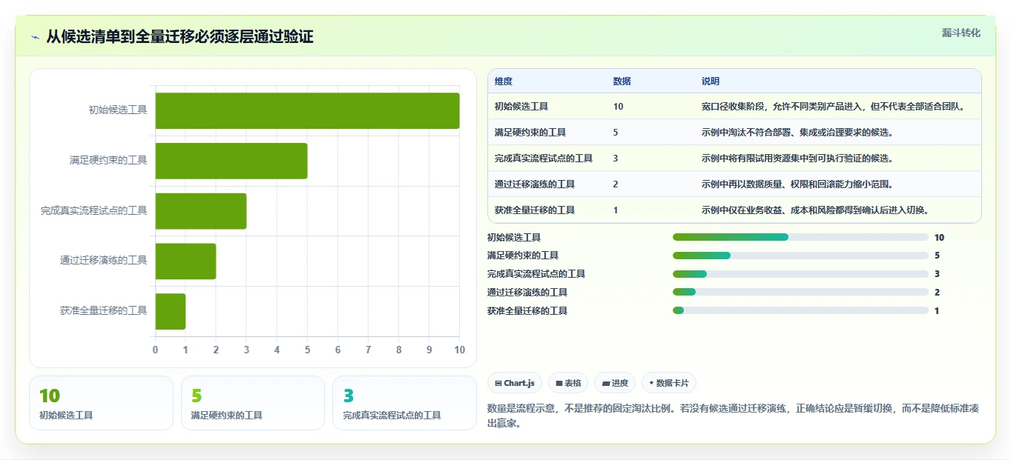
Task: Click the description starting 示例中淘汰不符合部署
Action: pyautogui.click(x=797, y=133)
